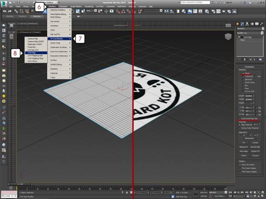Screen dimensions: 266x199
Task: Click the Center alignment button
Action: (255, 143)
